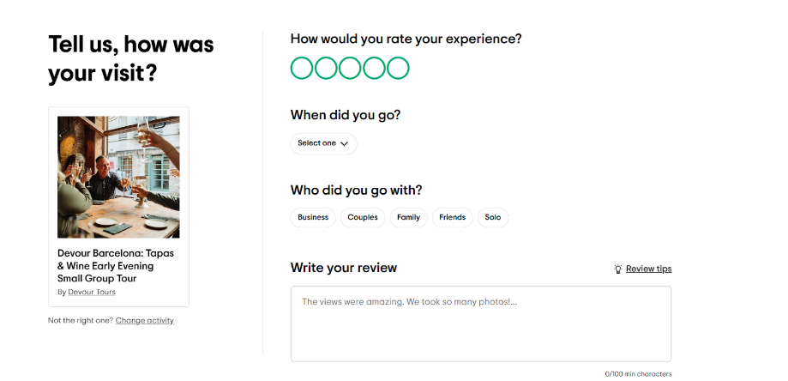Click the Devour Tours provider link
The width and height of the screenshot is (788, 381).
[x=92, y=292]
